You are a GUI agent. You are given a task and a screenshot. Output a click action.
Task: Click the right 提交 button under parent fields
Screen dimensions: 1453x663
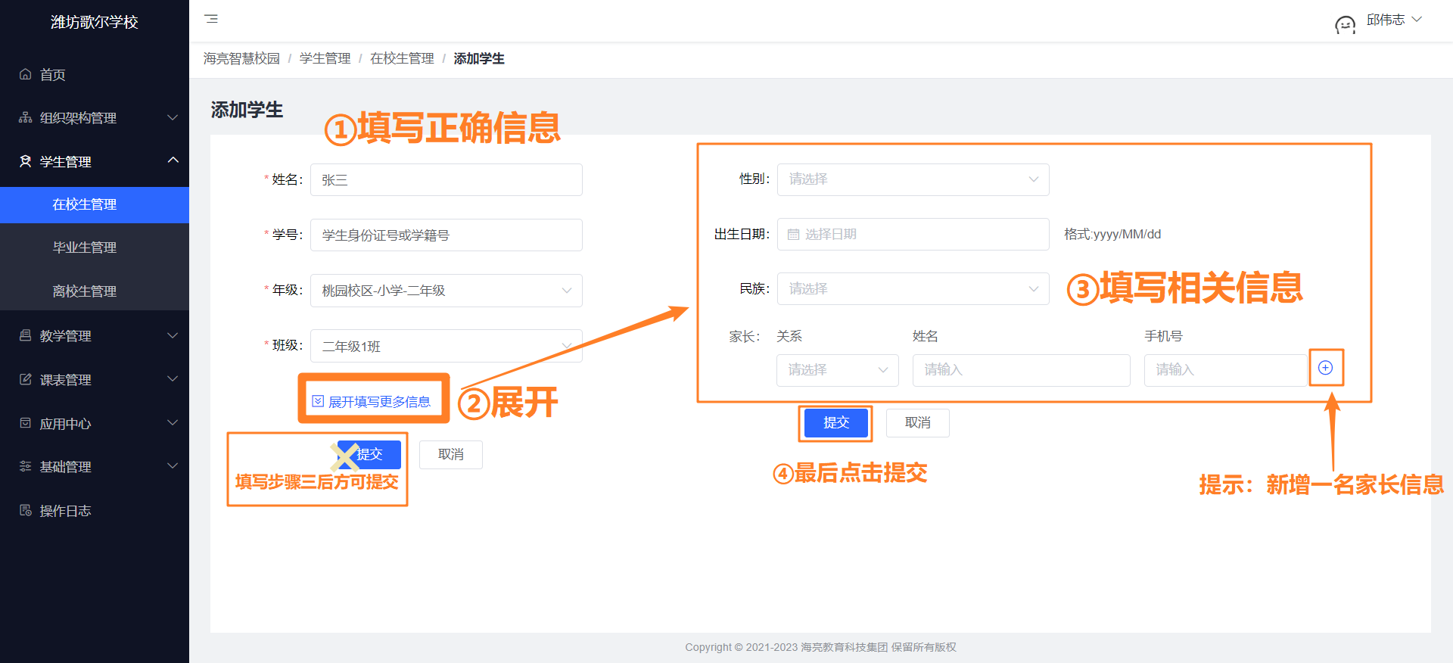[x=836, y=422]
